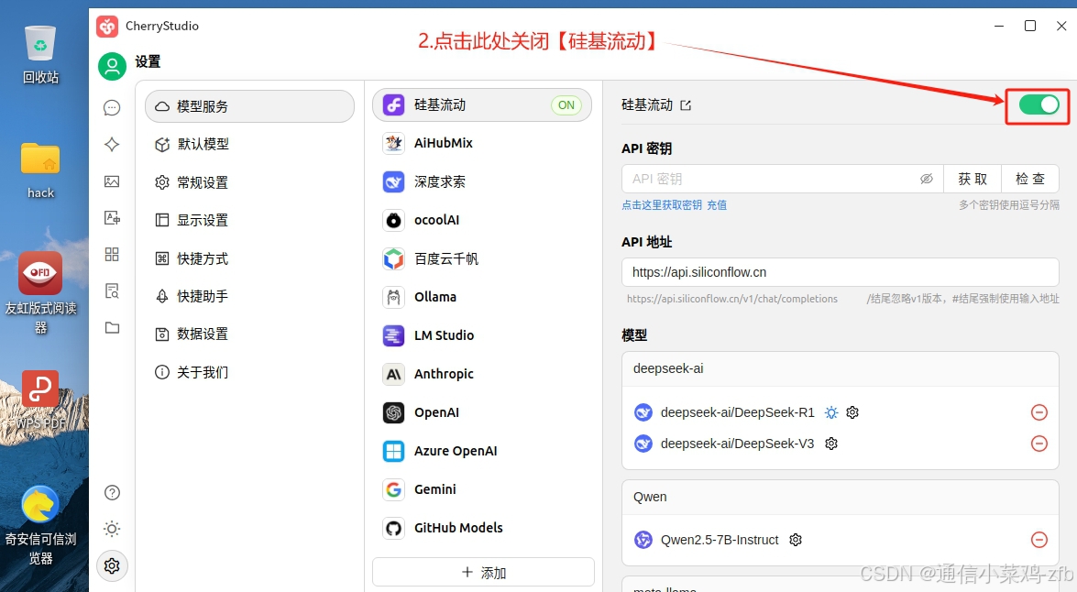Click the green user avatar
The height and width of the screenshot is (592, 1077).
coord(112,67)
